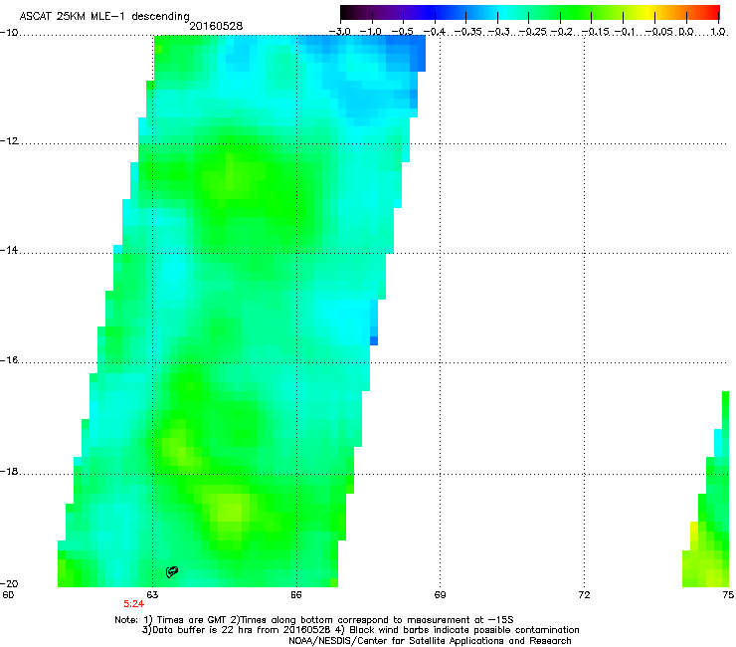Click the date label 20160528

click(216, 26)
